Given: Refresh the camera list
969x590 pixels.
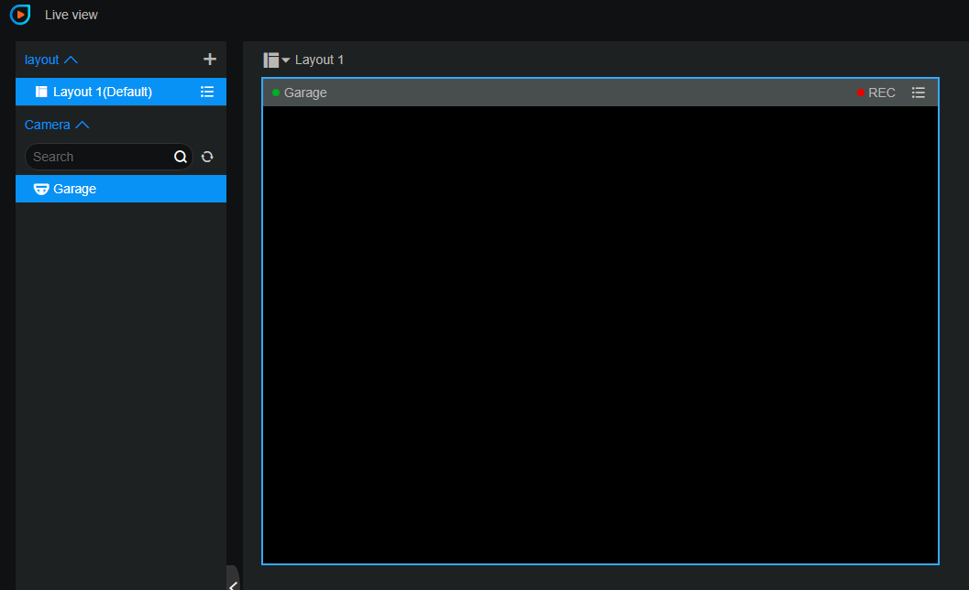Looking at the screenshot, I should [207, 157].
